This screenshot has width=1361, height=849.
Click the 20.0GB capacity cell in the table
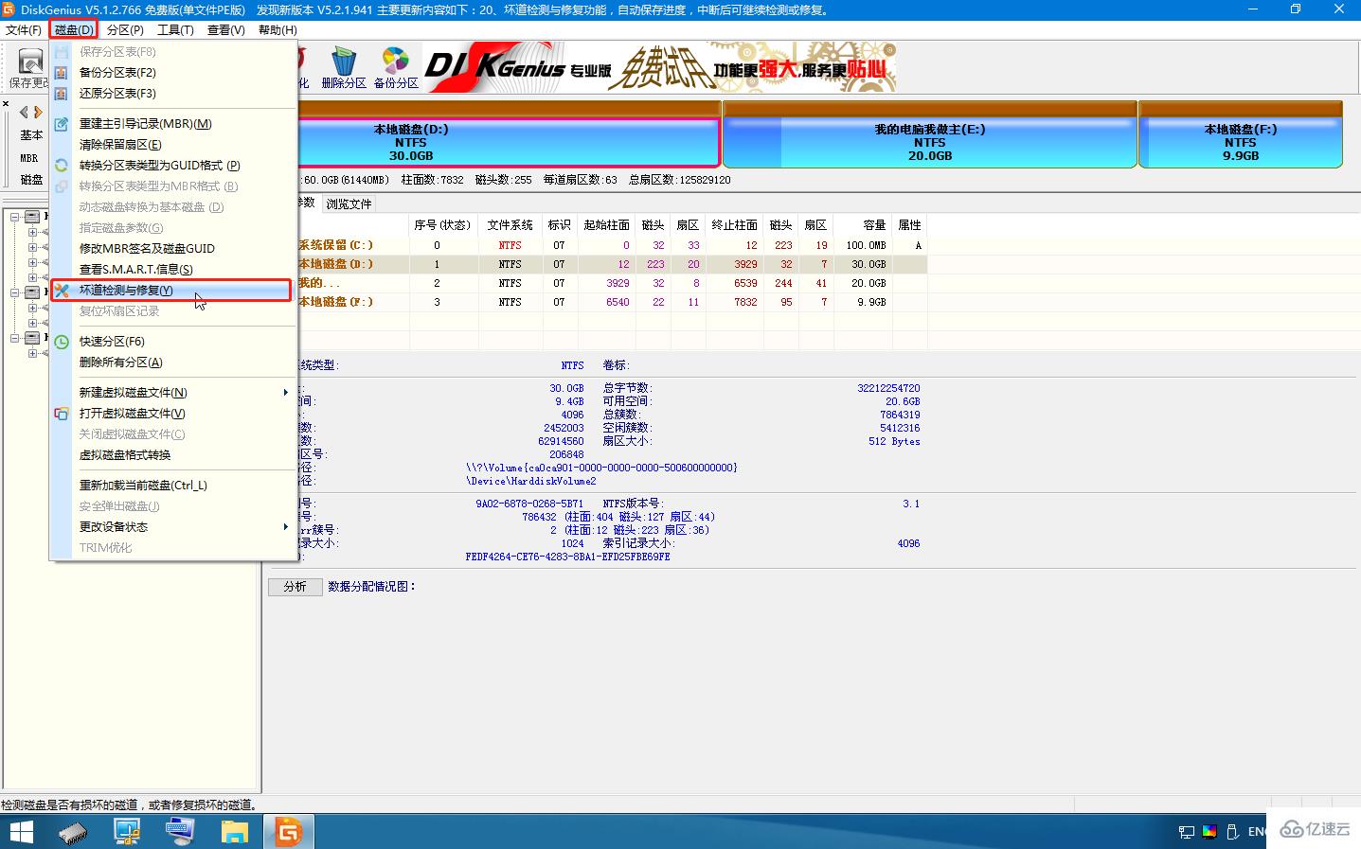[869, 283]
